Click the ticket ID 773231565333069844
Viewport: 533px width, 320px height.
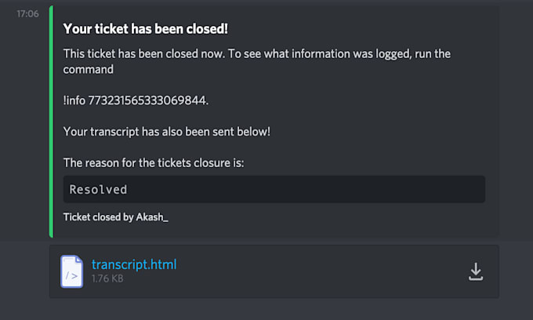click(147, 100)
